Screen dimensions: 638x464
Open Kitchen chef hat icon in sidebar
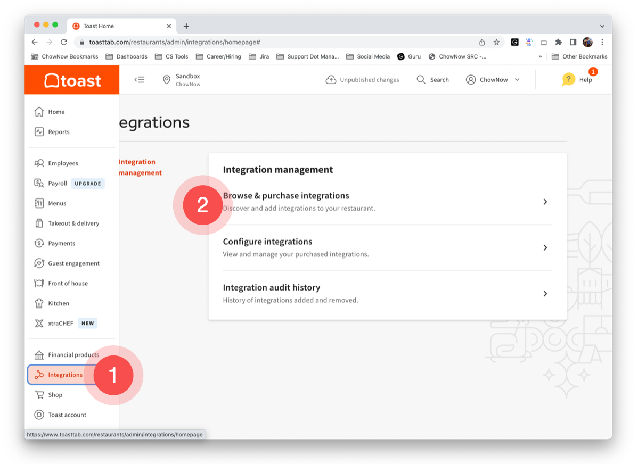point(39,303)
